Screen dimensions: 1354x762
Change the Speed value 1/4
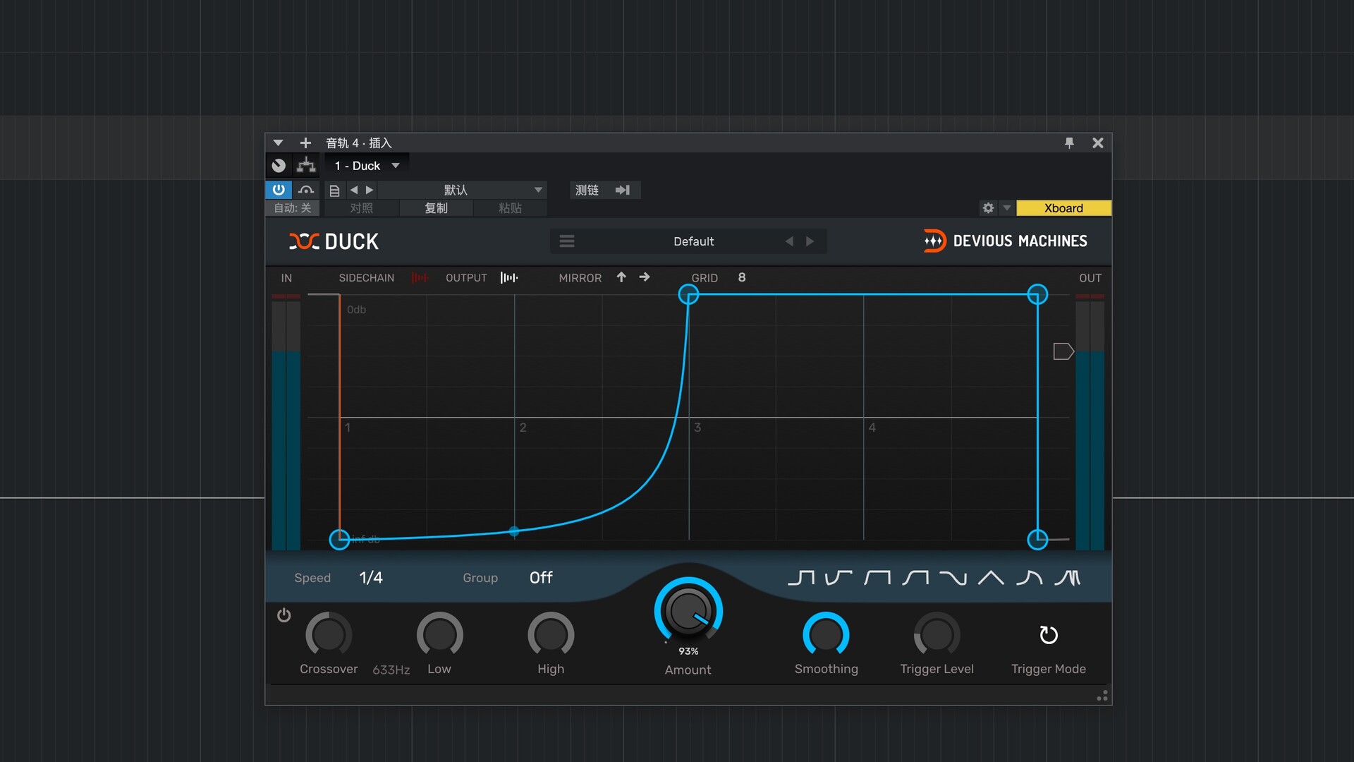(371, 578)
